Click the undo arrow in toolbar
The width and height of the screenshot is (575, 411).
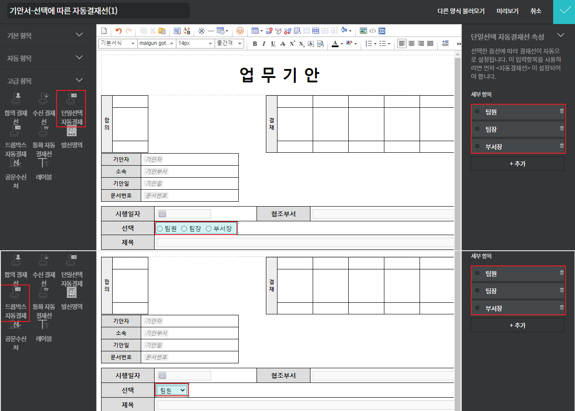[x=118, y=31]
